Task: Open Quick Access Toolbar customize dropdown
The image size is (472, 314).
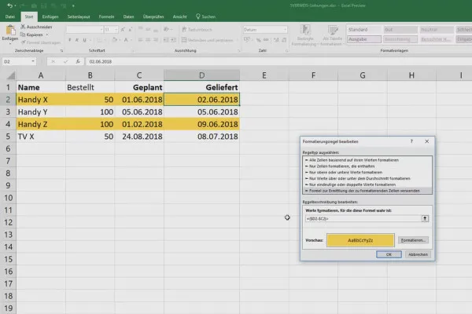Action: pyautogui.click(x=73, y=5)
